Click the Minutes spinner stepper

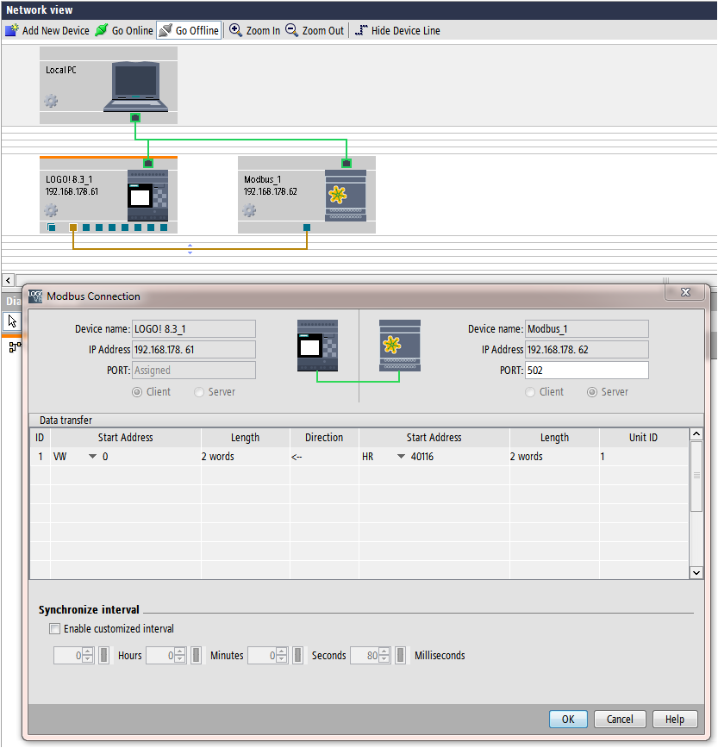(x=180, y=656)
